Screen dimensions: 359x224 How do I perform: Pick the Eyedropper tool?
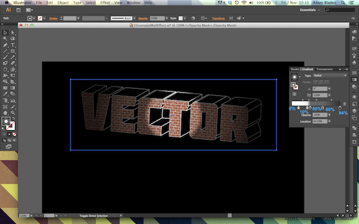5,94
